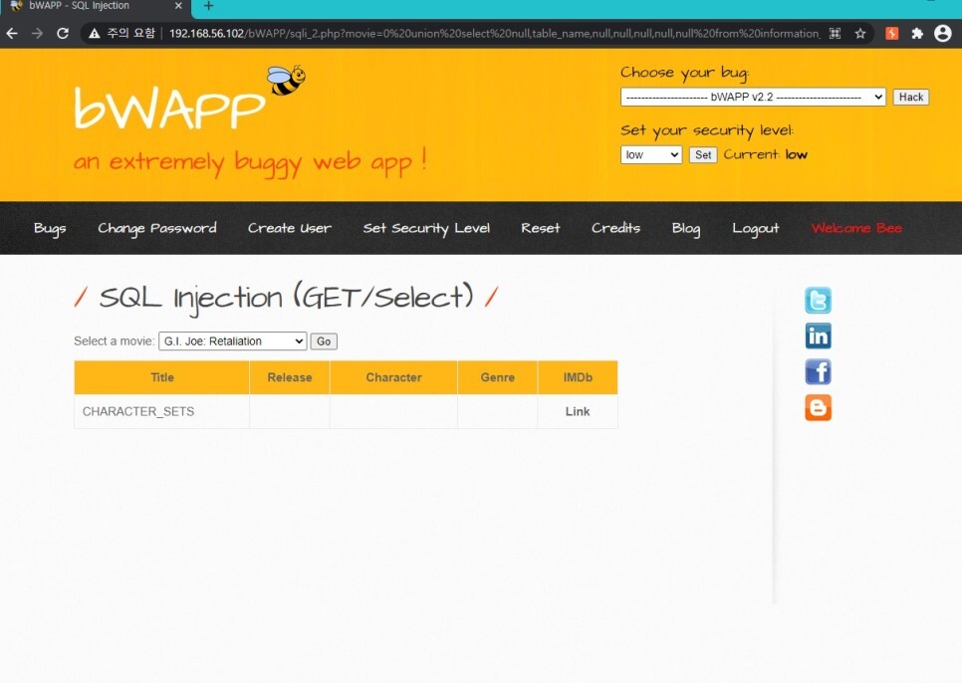
Task: Click the orange extension icon in toolbar
Action: tap(892, 33)
